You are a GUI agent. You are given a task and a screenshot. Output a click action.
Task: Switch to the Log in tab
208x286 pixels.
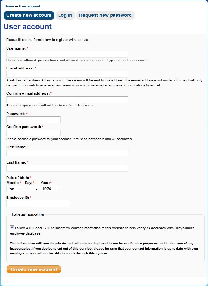[65, 15]
